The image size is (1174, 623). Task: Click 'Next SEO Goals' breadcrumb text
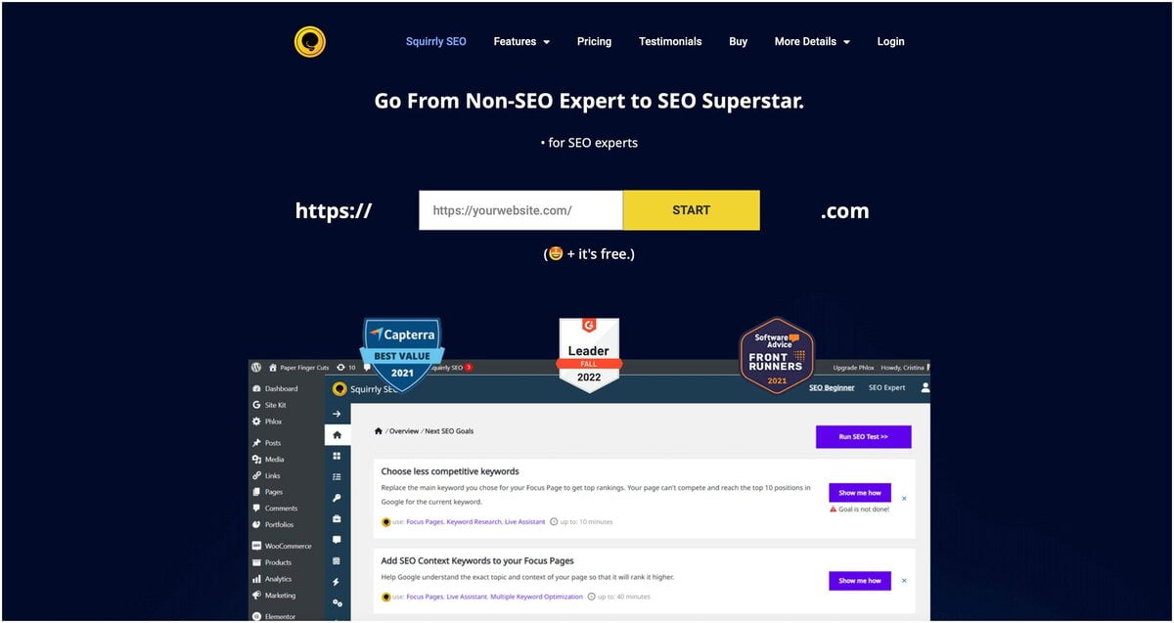coord(449,431)
